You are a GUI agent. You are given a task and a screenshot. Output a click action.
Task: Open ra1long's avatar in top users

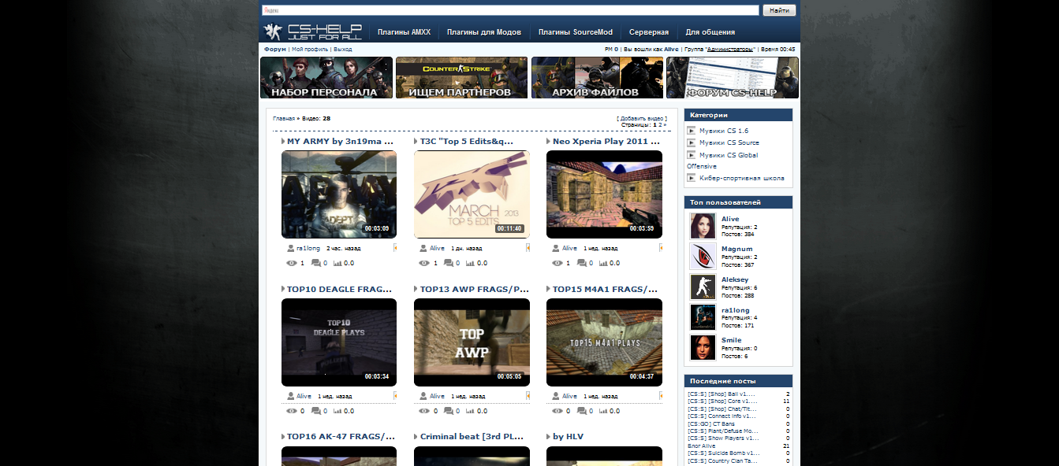coord(703,317)
